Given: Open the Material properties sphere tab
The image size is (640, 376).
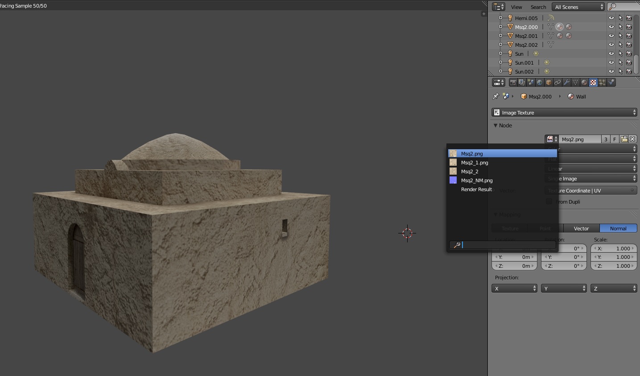Looking at the screenshot, I should [x=584, y=82].
